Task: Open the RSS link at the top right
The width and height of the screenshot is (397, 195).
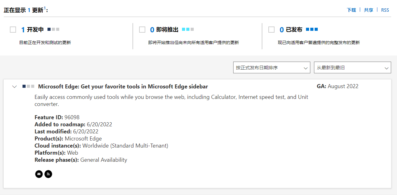Action: pos(385,10)
